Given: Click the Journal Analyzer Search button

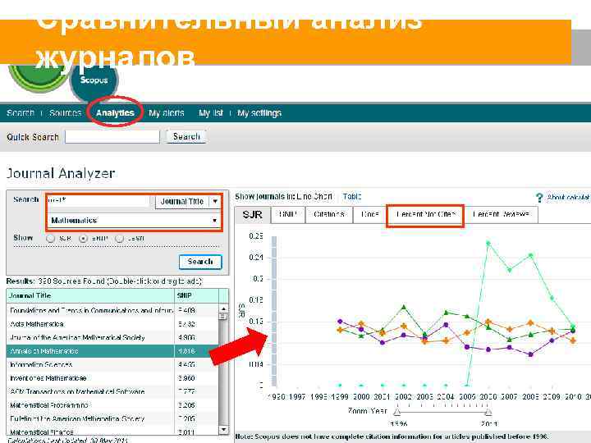Looking at the screenshot, I should [200, 262].
